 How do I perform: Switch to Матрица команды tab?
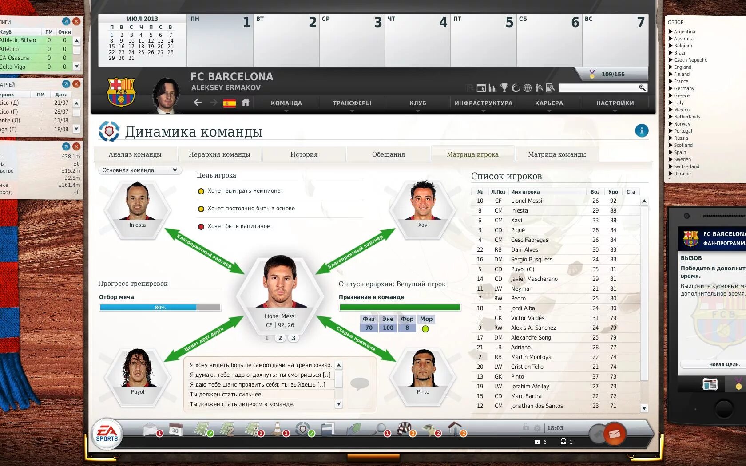coord(557,154)
